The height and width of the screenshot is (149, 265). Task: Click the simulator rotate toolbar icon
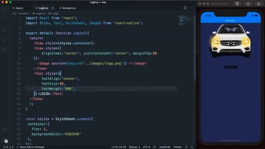click(258, 4)
